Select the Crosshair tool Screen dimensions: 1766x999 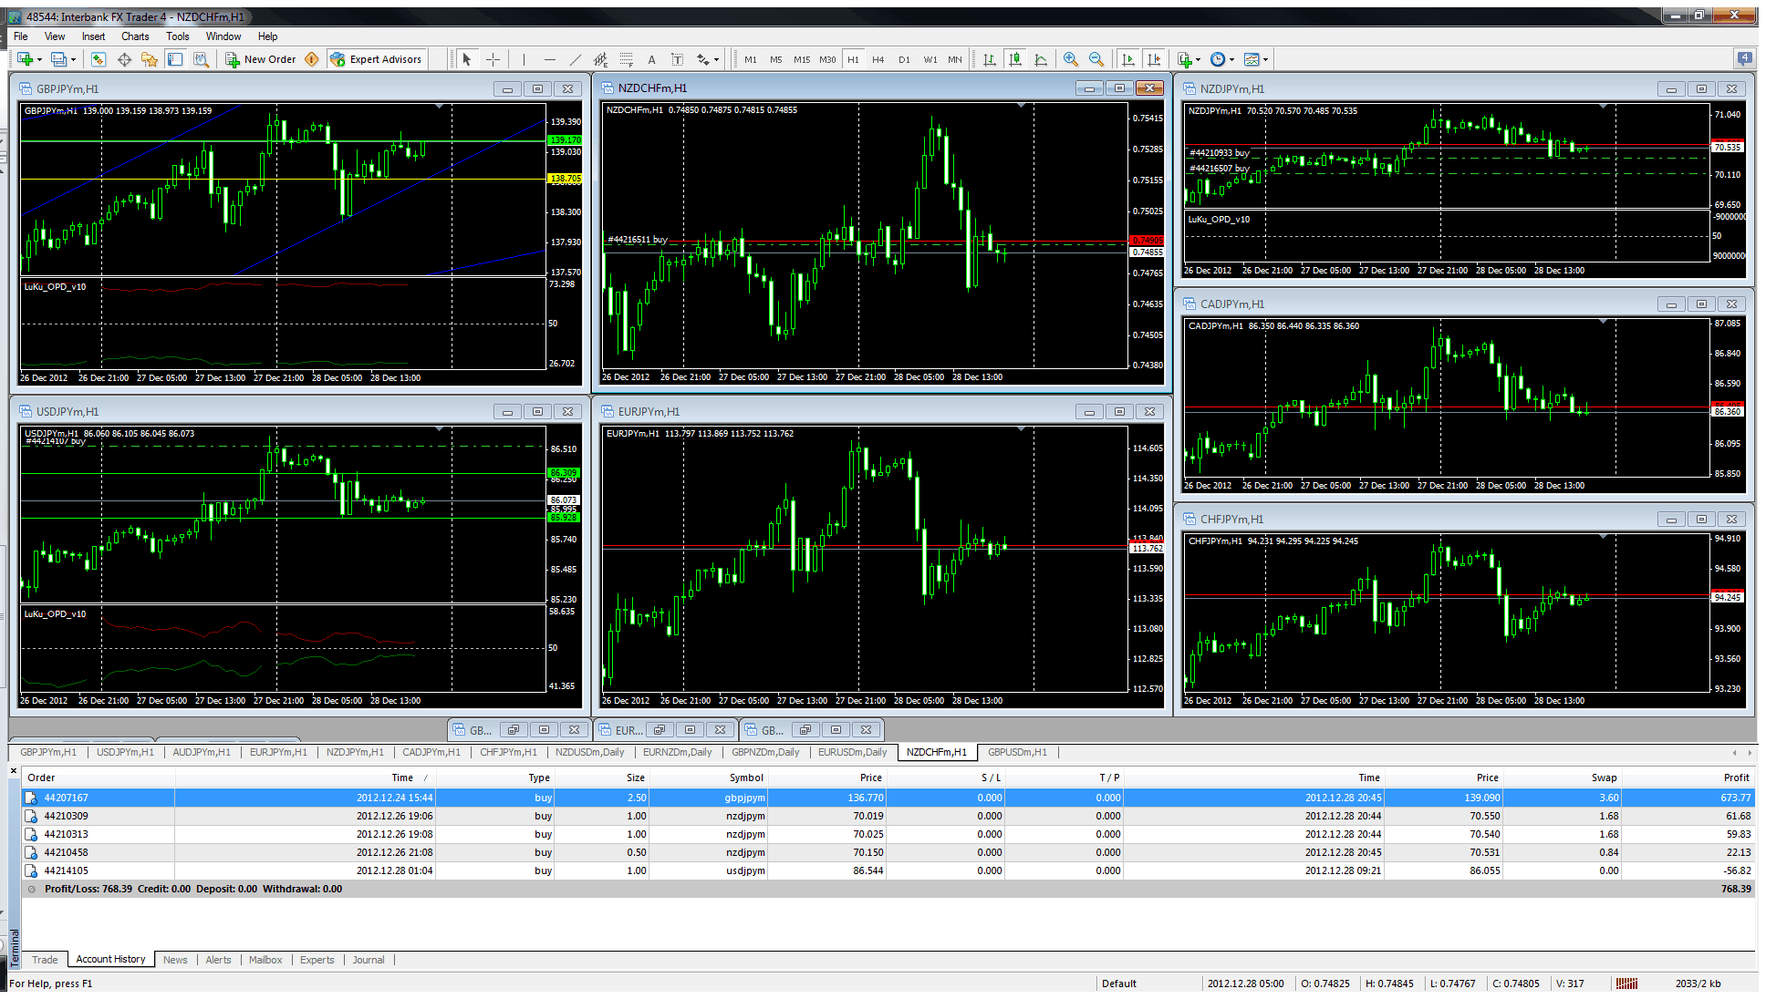point(493,59)
